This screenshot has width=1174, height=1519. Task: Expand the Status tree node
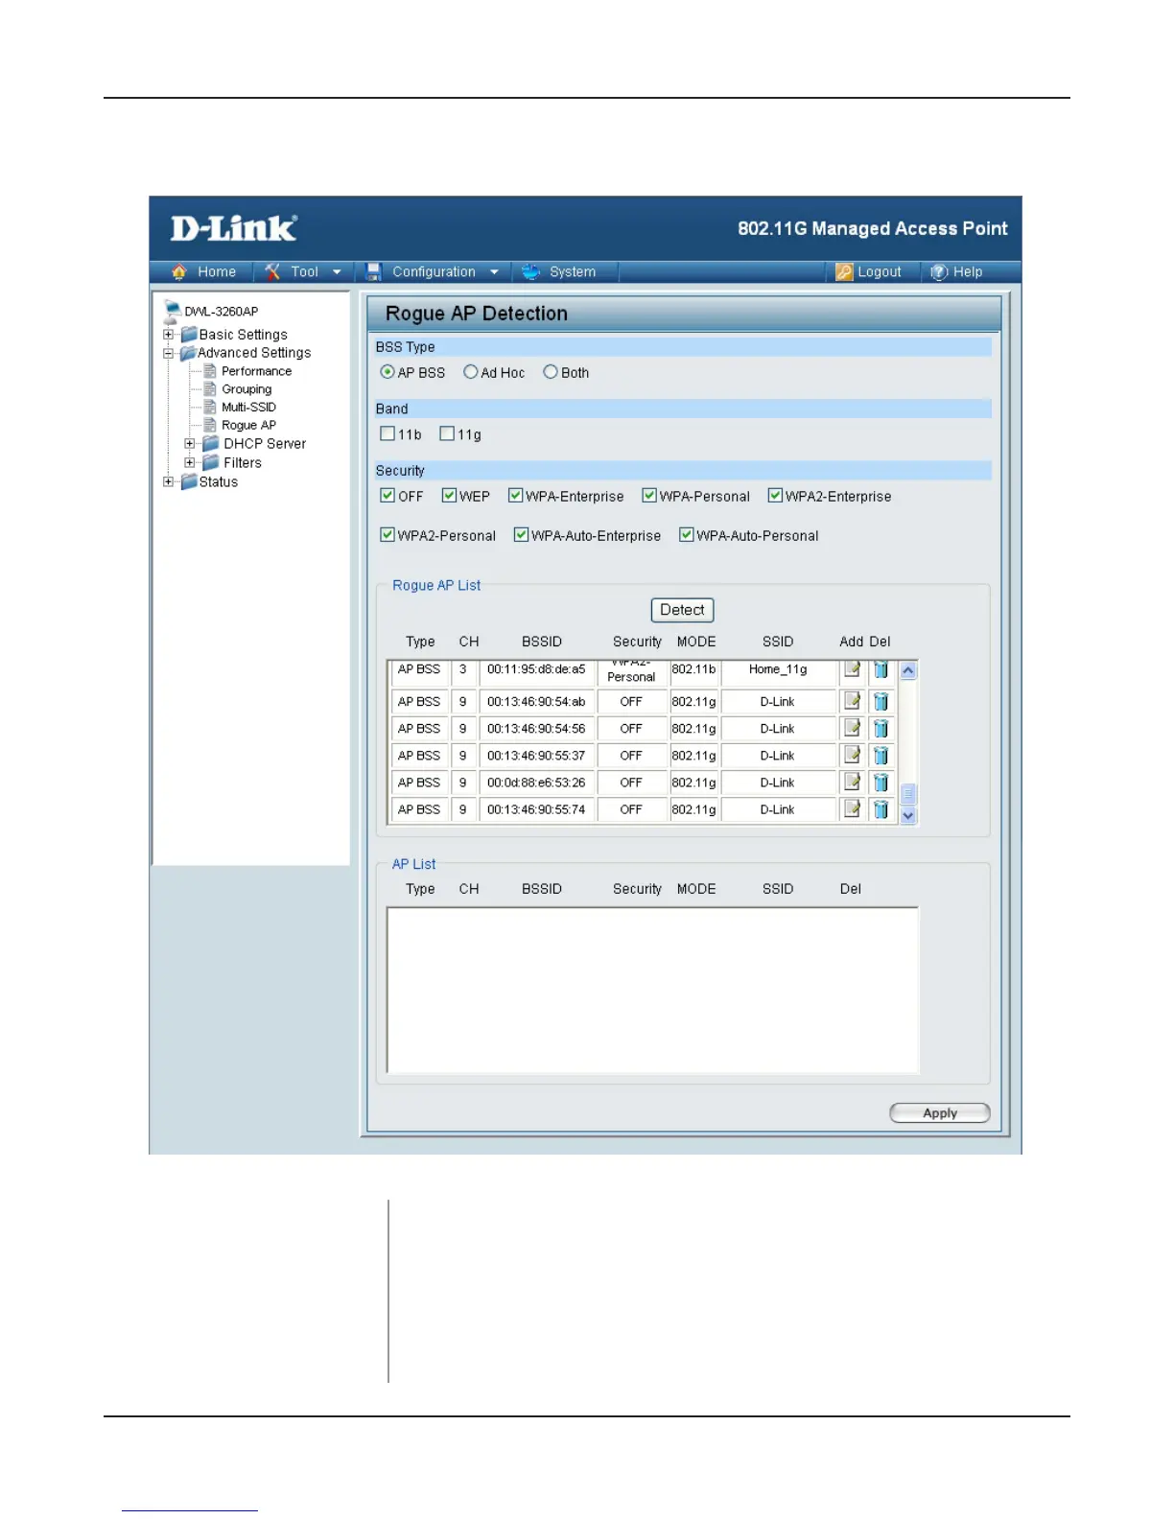tap(169, 481)
